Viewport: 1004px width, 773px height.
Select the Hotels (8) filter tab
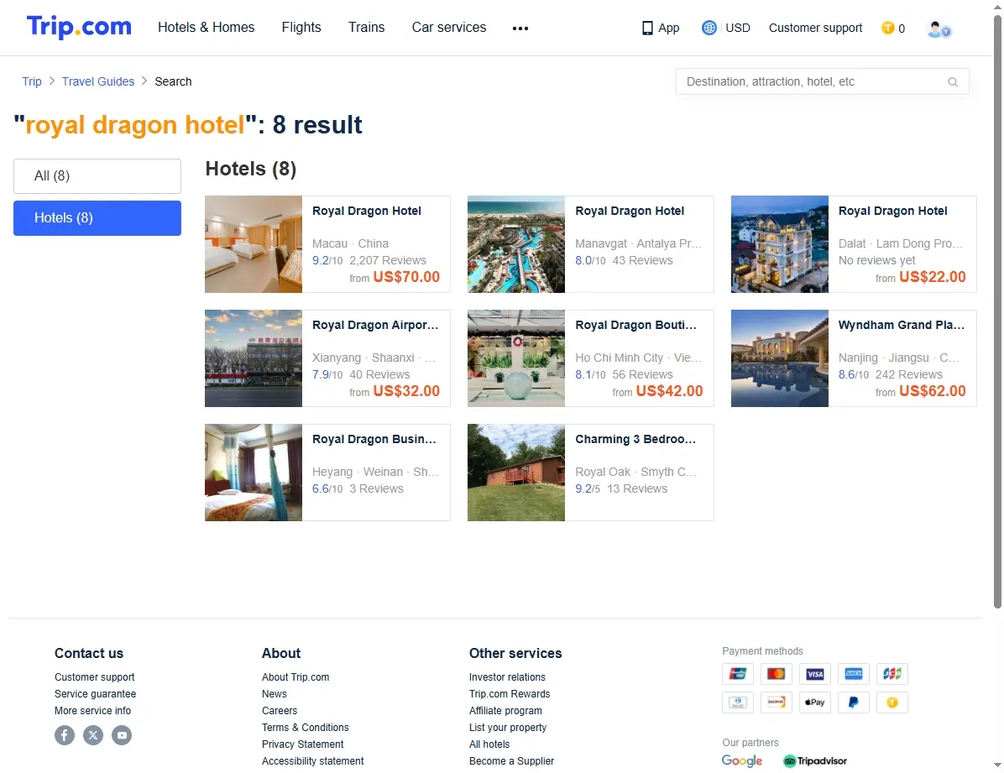(x=97, y=218)
